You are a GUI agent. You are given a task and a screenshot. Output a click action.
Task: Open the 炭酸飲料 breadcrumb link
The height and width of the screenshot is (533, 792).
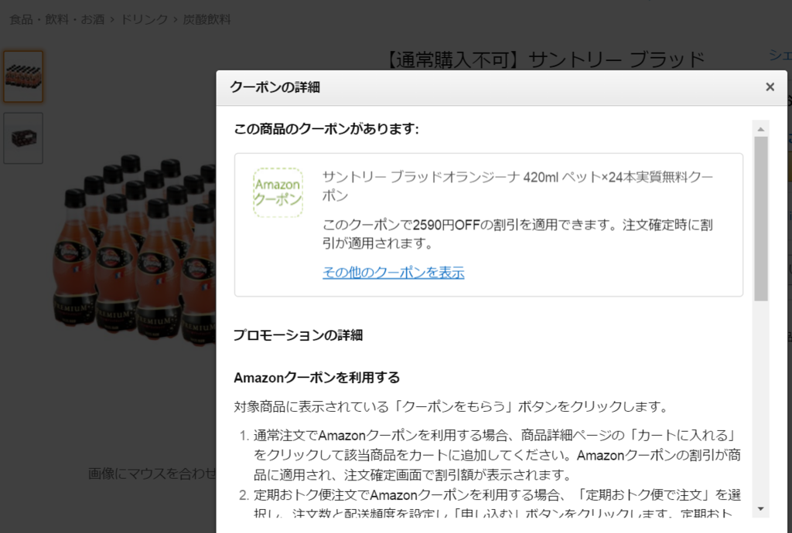tap(207, 19)
